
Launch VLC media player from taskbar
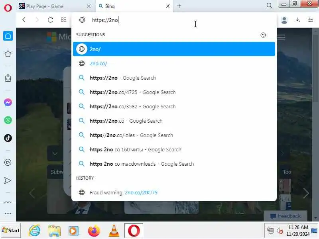[x=114, y=231]
